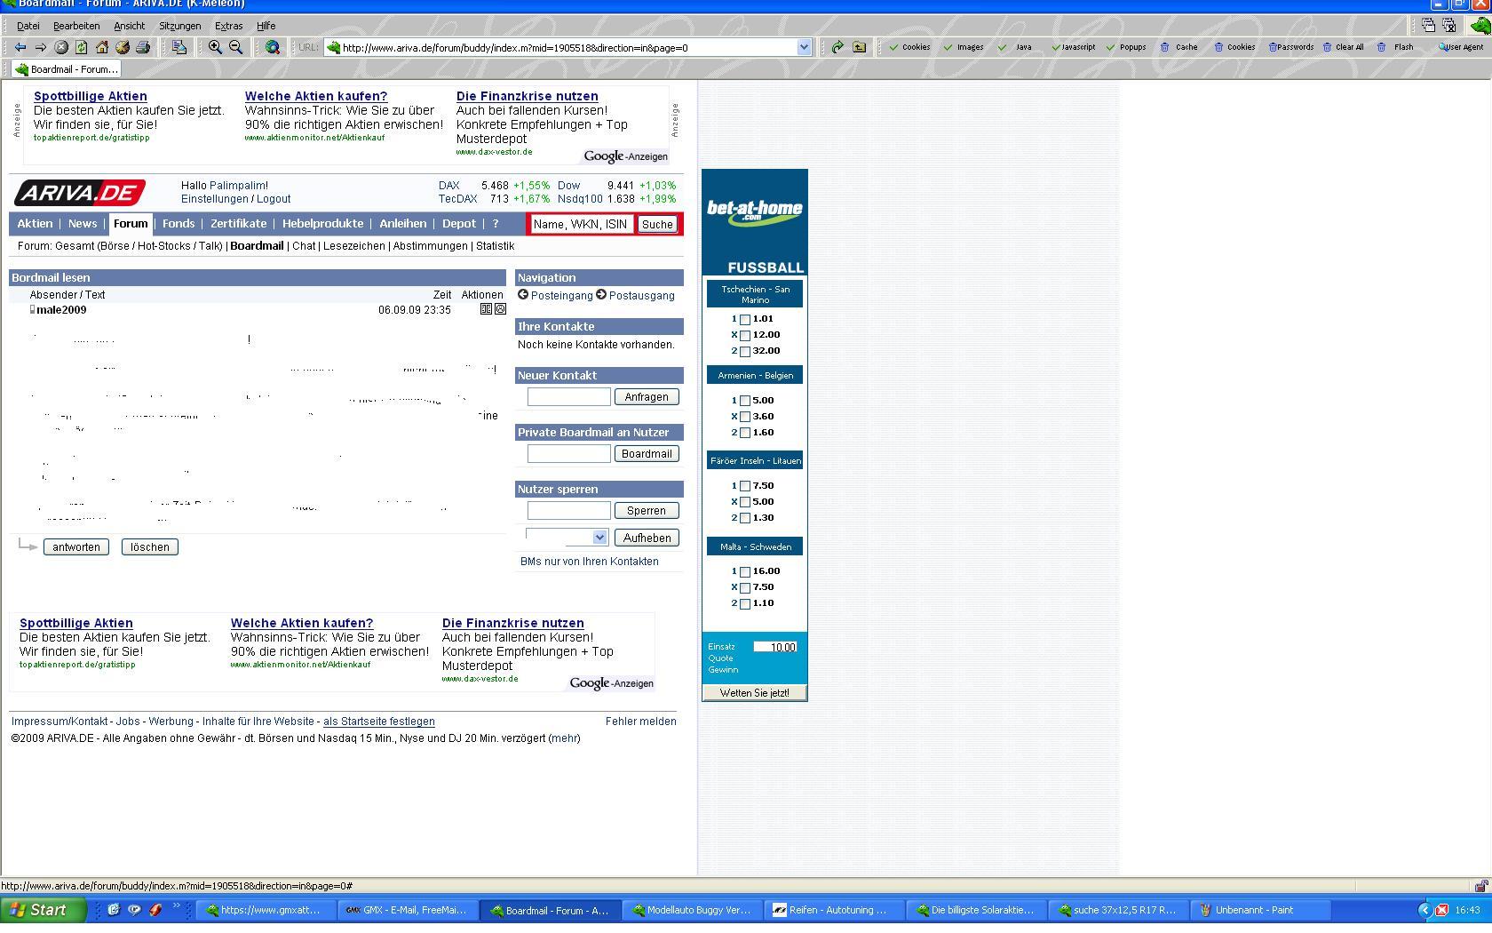
Task: Zoom in with the plus magnifier icon
Action: coord(215,47)
